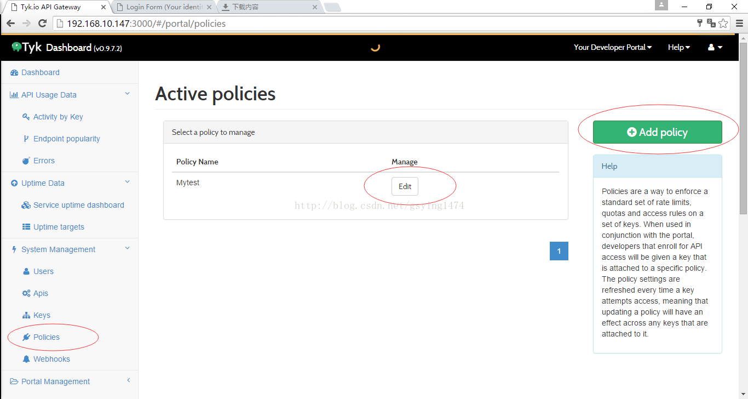The height and width of the screenshot is (399, 748).
Task: Open a new browser tab
Action: pyautogui.click(x=332, y=8)
